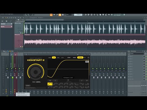This screenshot has height=110, width=147.
Task: Click the center icon between the Kickstart curve arrows
Action: coord(68,80)
